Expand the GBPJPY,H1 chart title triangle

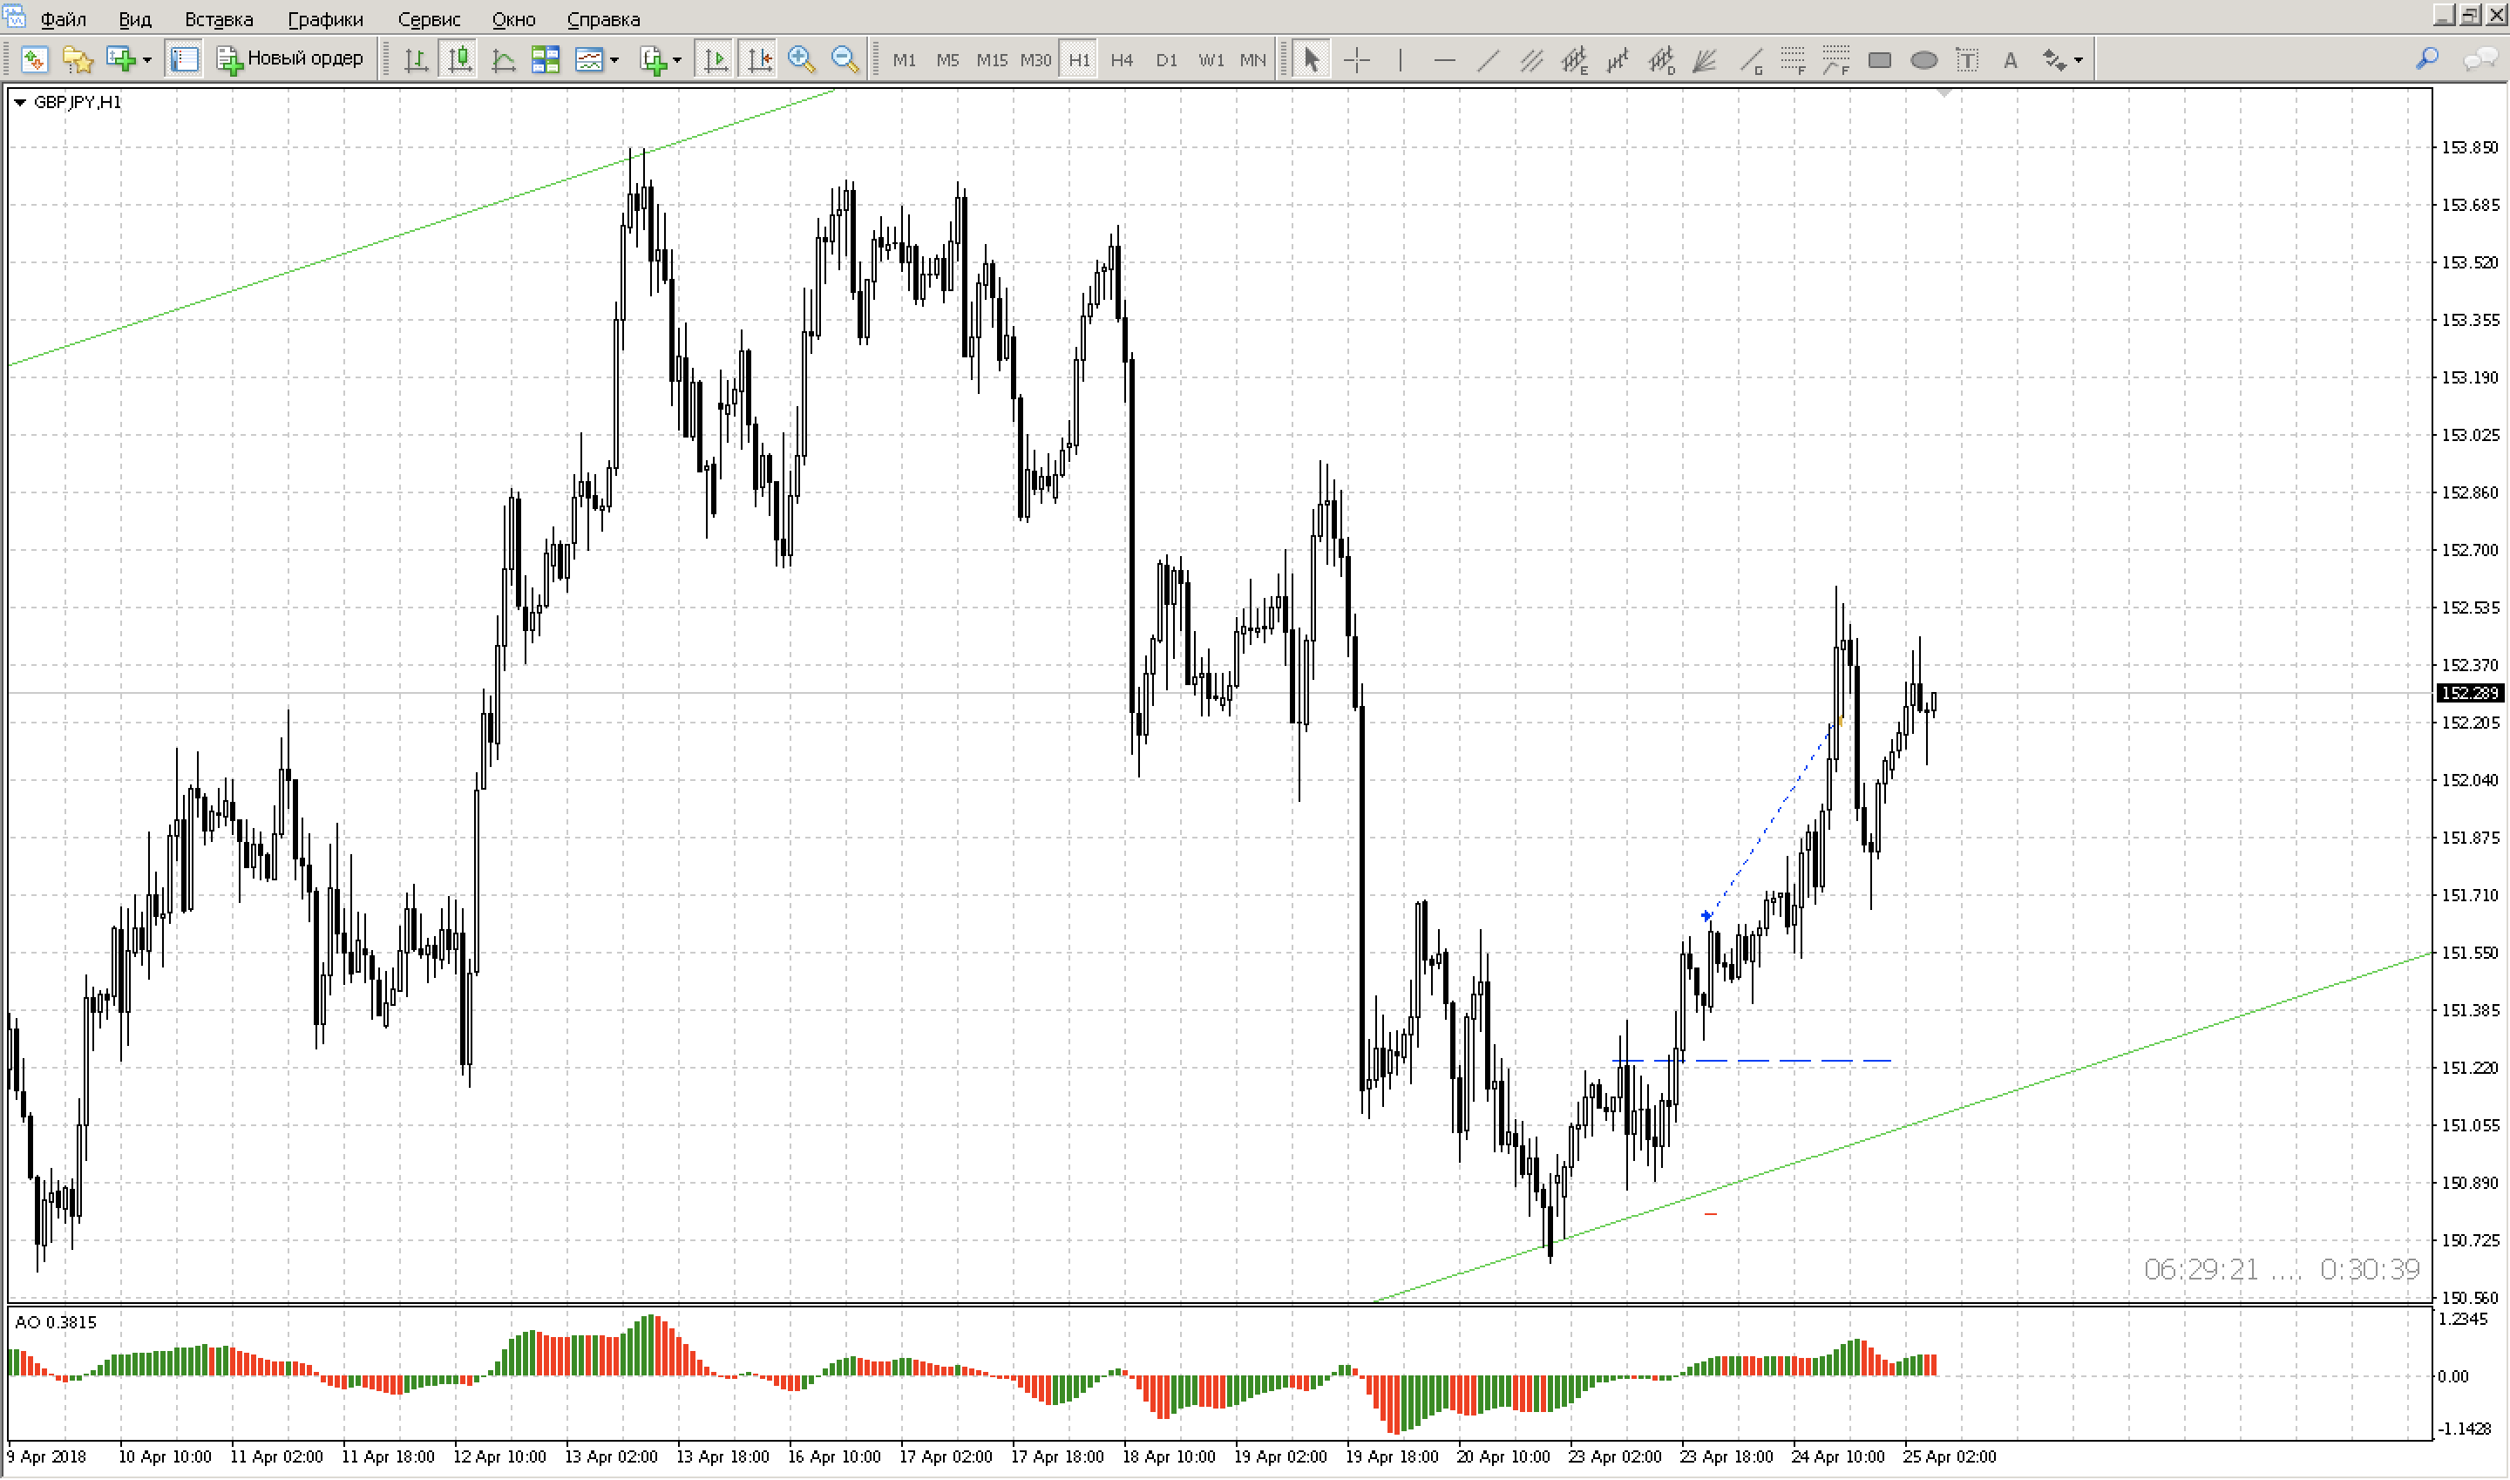click(20, 102)
